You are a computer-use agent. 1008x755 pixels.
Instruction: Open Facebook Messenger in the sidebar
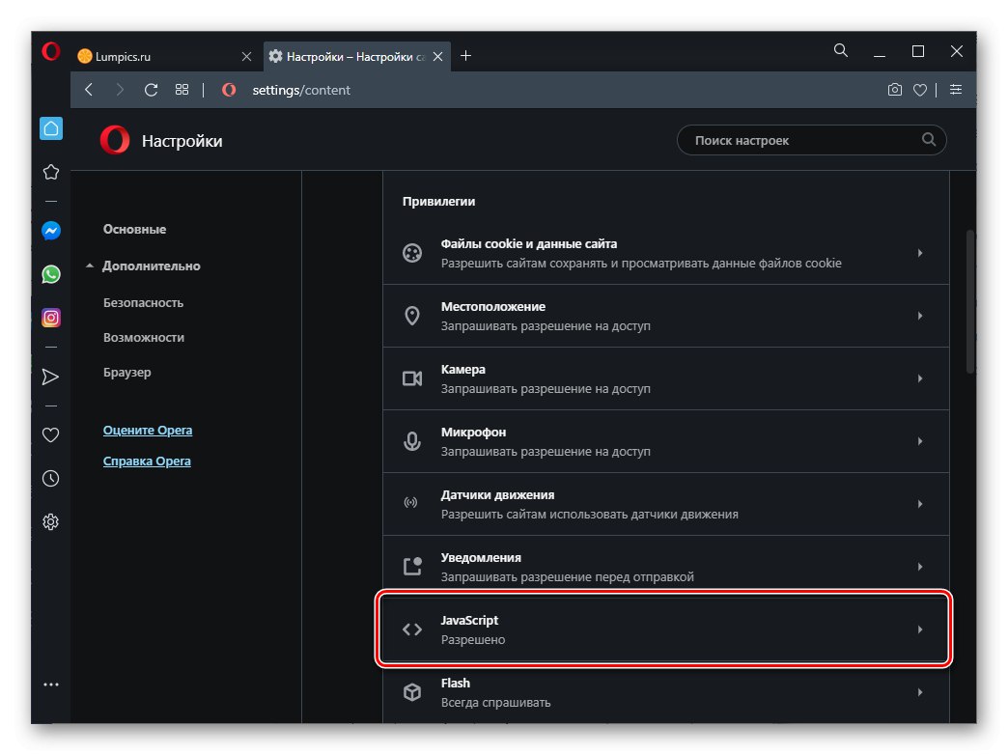click(51, 232)
